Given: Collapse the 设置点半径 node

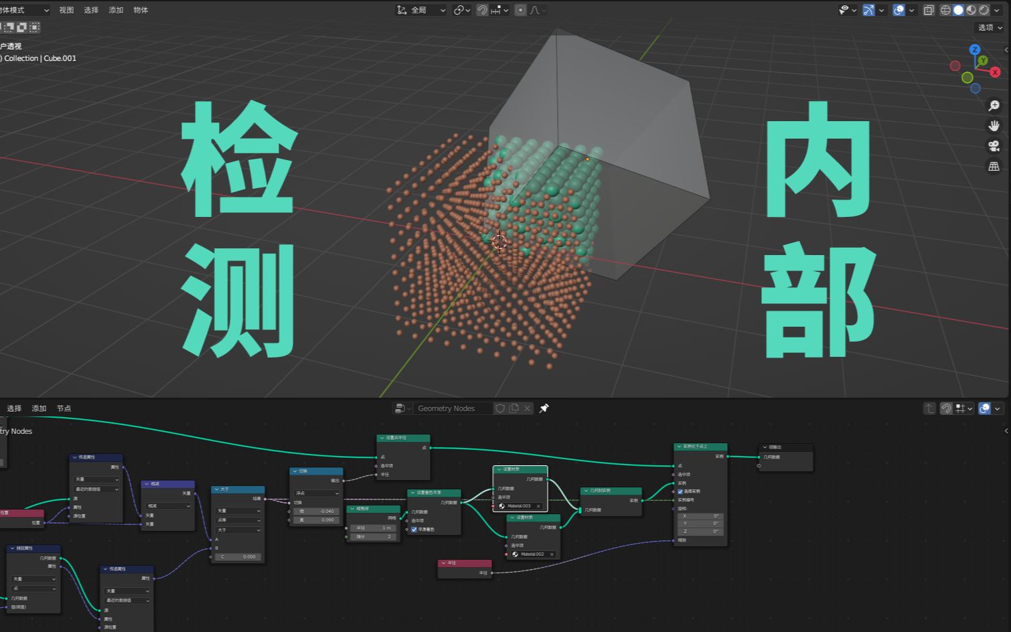Looking at the screenshot, I should 382,438.
